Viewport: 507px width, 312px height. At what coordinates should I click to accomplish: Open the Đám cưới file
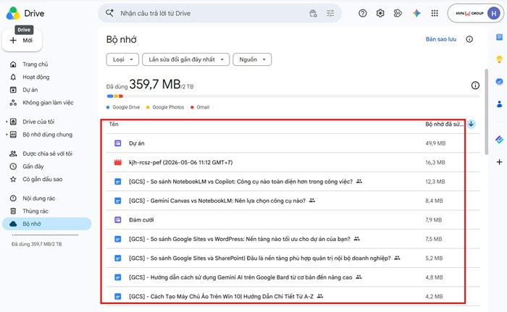pyautogui.click(x=293, y=220)
